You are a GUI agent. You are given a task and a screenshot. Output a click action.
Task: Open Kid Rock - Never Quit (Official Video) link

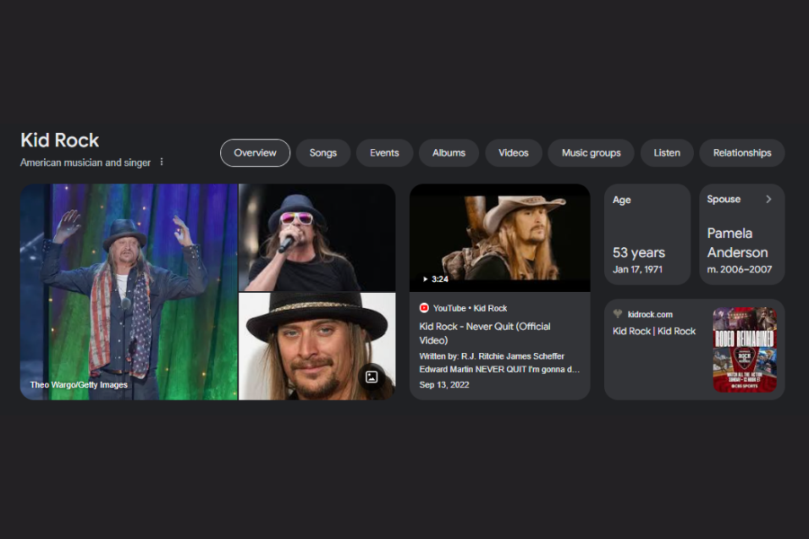coord(485,333)
